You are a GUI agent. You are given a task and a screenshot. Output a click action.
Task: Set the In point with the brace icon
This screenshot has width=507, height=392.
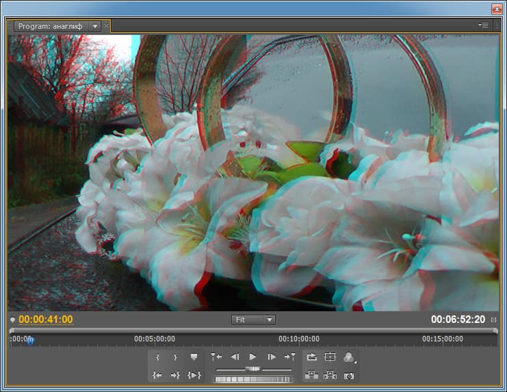157,357
